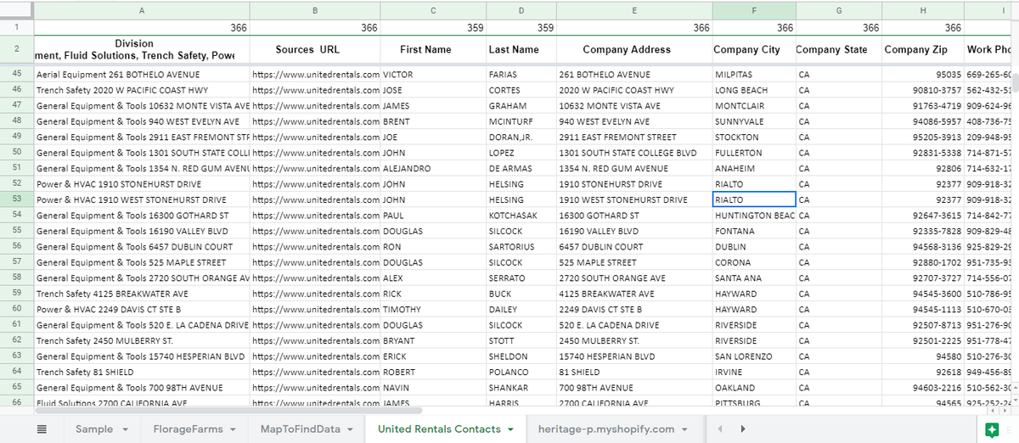Select column H header
Viewport: 1019px width, 443px height.
(922, 9)
